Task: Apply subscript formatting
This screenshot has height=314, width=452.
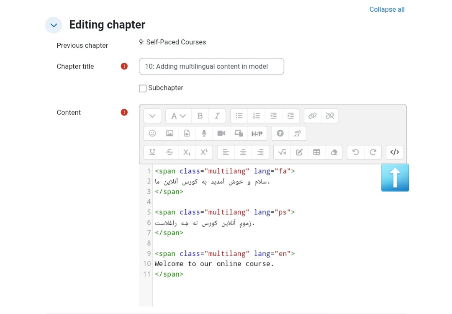Action: click(x=187, y=152)
